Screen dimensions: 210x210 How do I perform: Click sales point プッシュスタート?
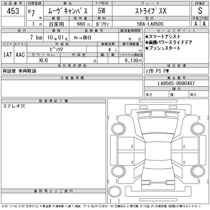[x=162, y=48]
